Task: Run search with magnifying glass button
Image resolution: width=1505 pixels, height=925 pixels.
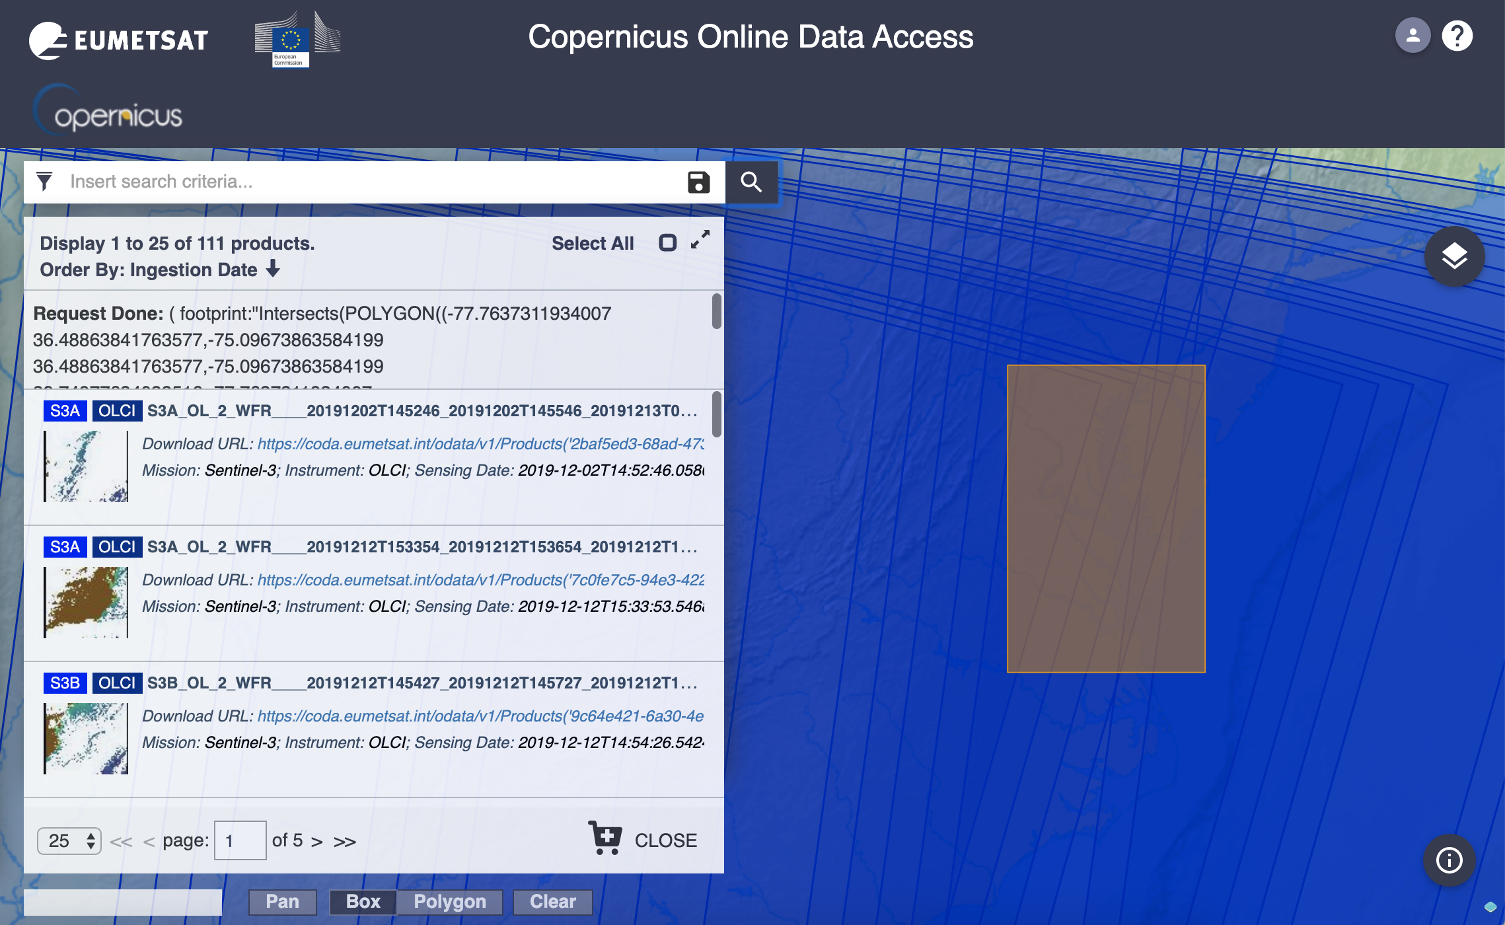Action: (751, 182)
